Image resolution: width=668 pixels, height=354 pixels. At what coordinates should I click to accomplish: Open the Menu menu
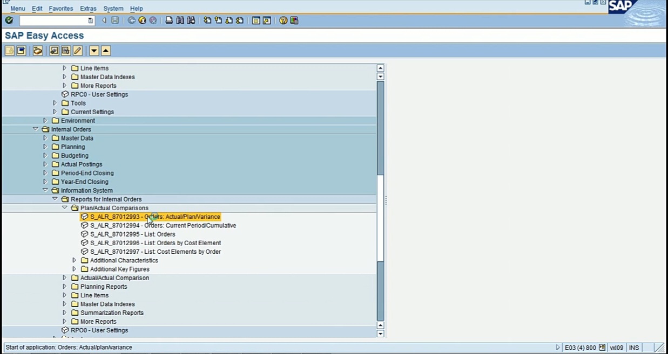pyautogui.click(x=17, y=9)
